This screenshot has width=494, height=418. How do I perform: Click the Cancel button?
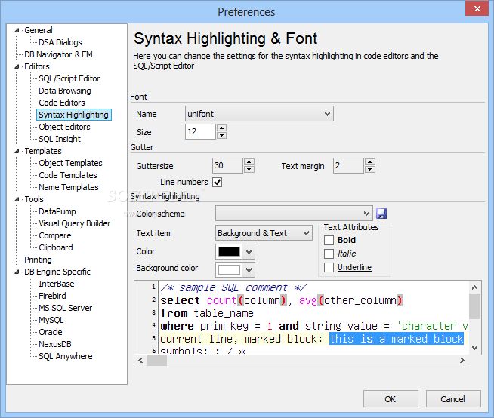(x=453, y=399)
